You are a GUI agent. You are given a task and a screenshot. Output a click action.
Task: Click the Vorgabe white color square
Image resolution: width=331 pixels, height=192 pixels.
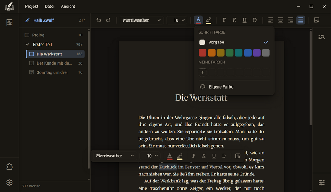202,42
